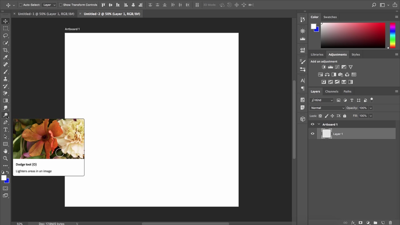The height and width of the screenshot is (225, 400).
Task: Switch to the Styles tab
Action: tap(356, 54)
